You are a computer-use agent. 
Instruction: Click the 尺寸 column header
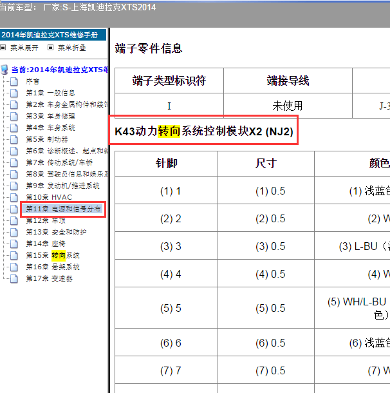click(266, 164)
